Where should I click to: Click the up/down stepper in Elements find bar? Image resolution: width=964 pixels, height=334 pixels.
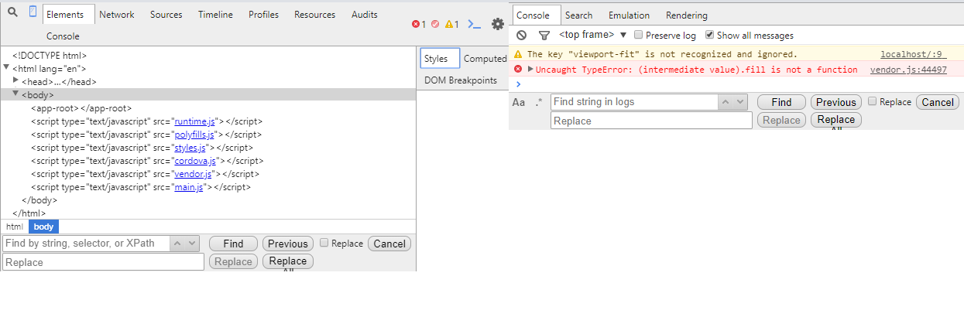pyautogui.click(x=185, y=244)
